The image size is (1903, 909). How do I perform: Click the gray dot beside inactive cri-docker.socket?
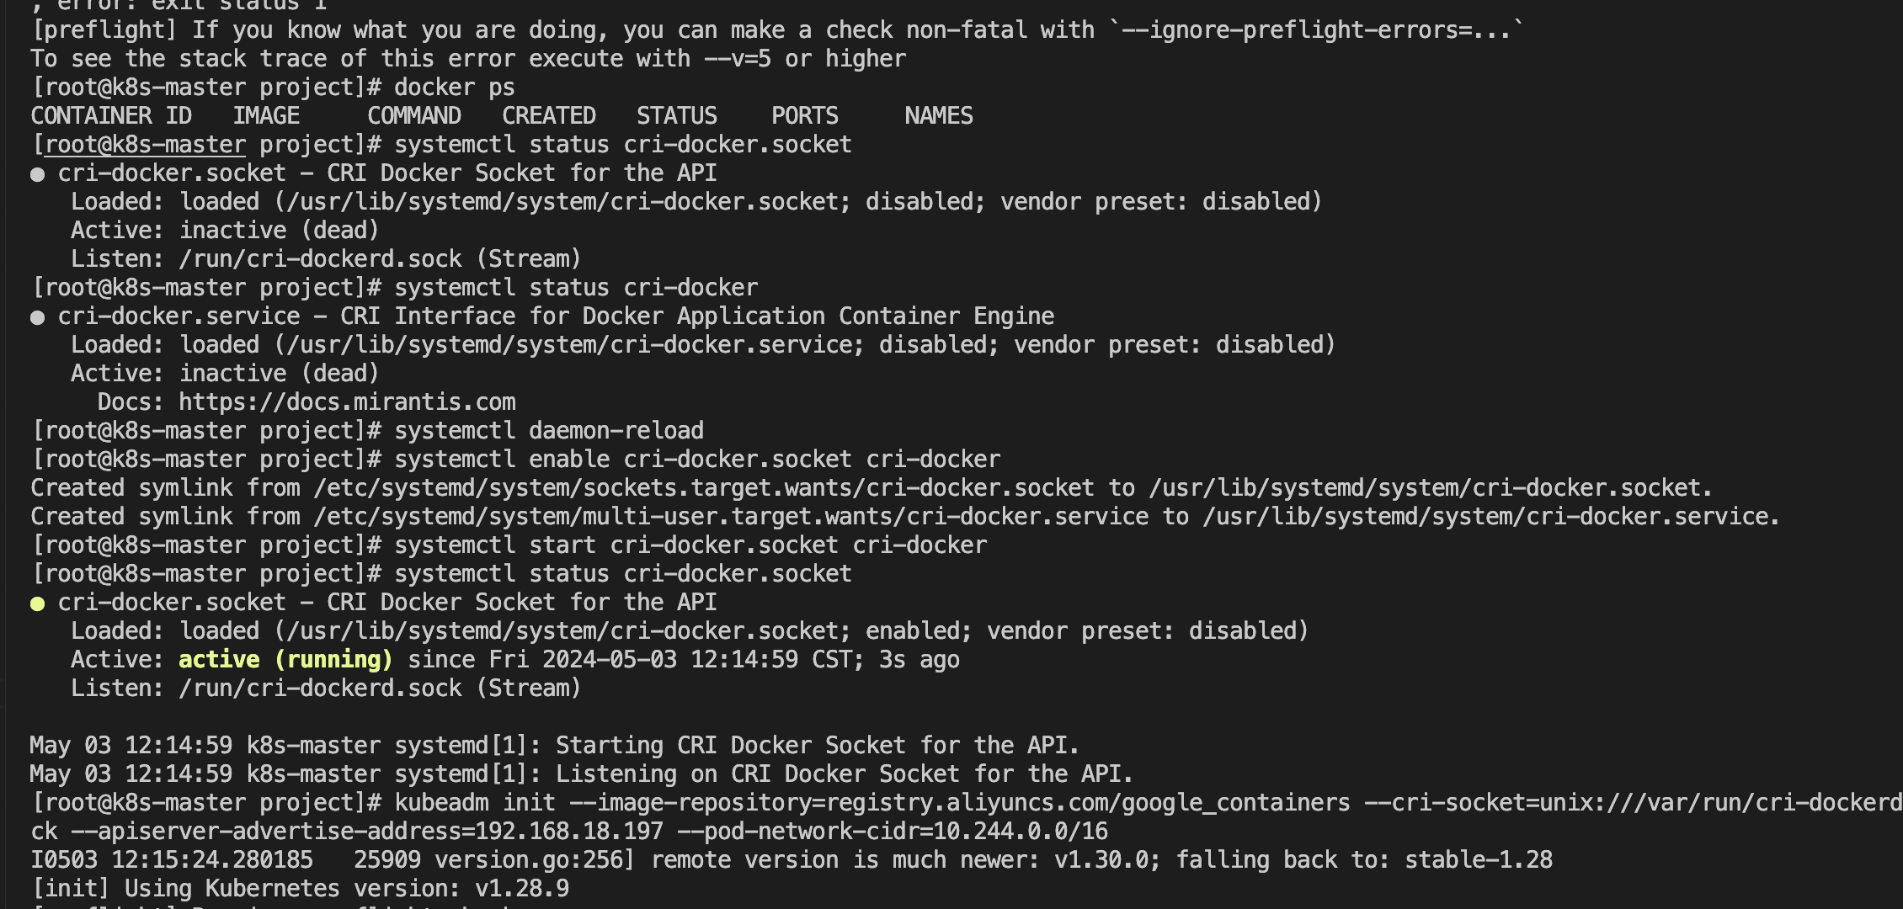(37, 174)
